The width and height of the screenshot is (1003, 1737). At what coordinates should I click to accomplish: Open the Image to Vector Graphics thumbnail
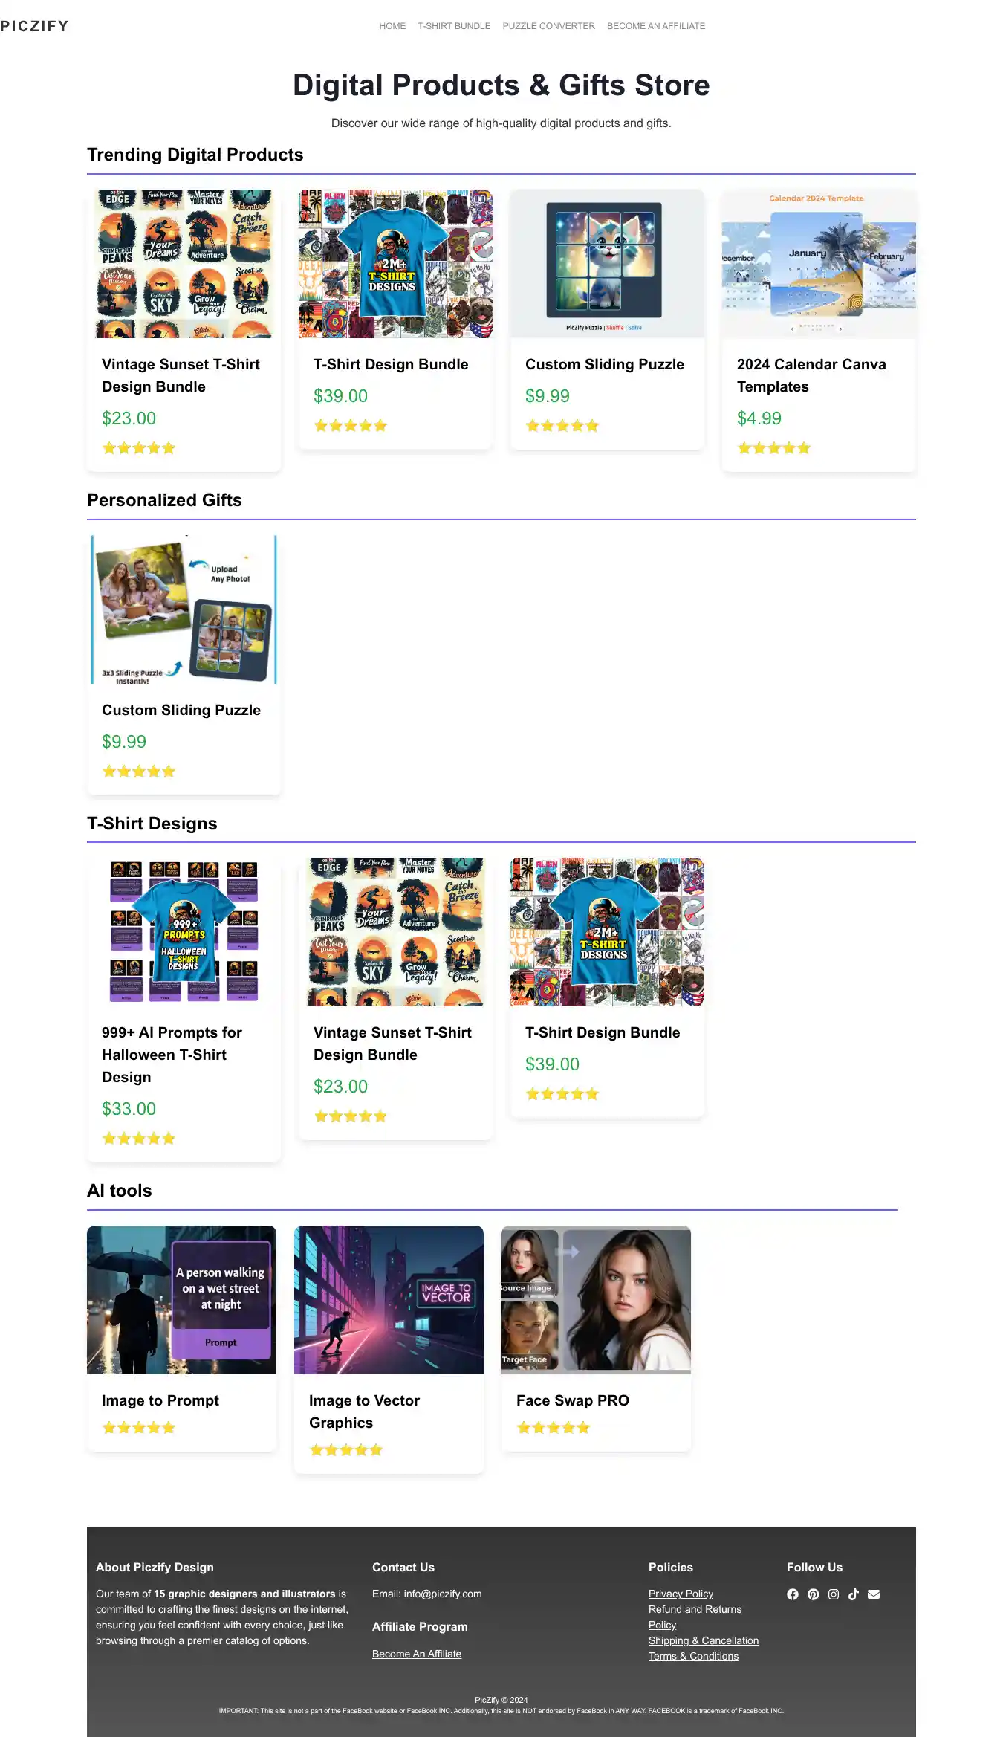tap(389, 1300)
